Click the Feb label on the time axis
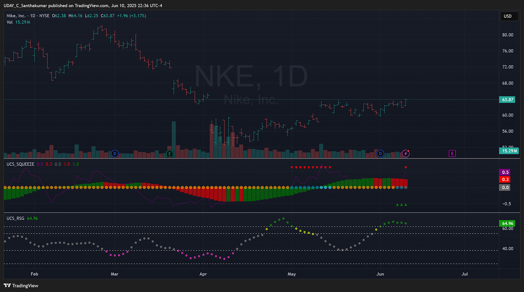Screen dimensions: 524x292 click(x=34, y=274)
